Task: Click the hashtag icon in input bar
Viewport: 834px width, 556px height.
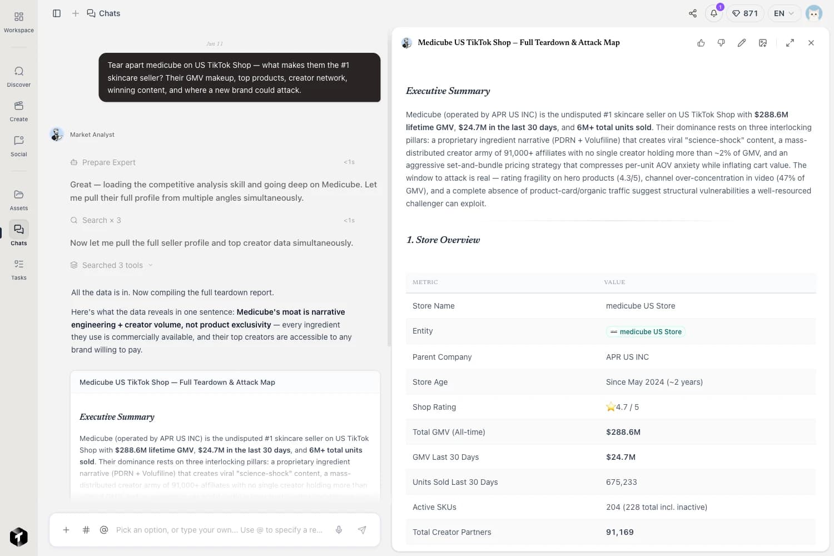Action: point(86,530)
